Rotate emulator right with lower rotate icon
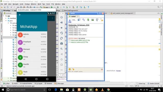This screenshot has width=163, height=92. tap(62, 38)
